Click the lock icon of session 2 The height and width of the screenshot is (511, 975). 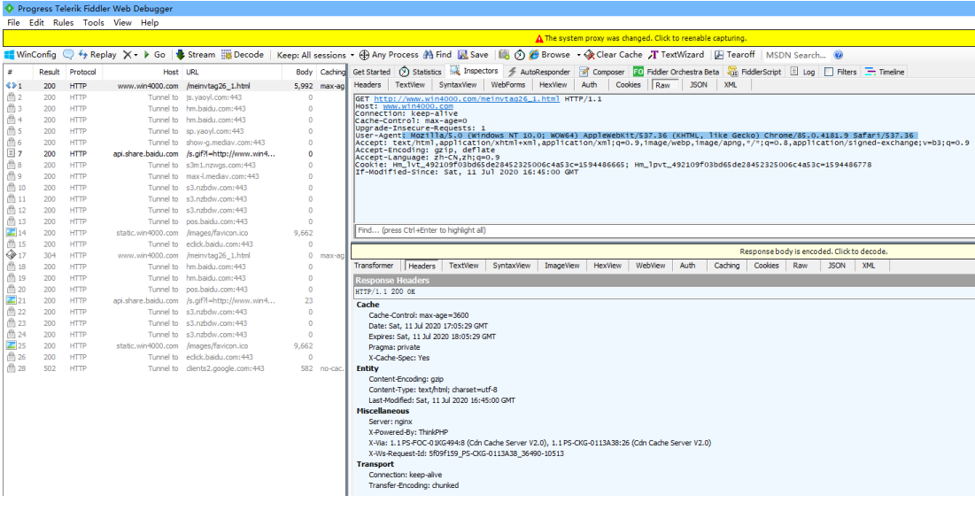pyautogui.click(x=11, y=97)
